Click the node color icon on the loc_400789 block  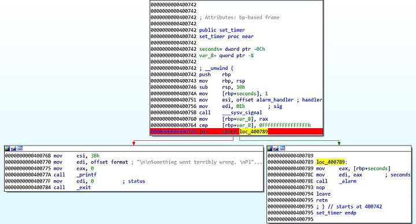270,149
